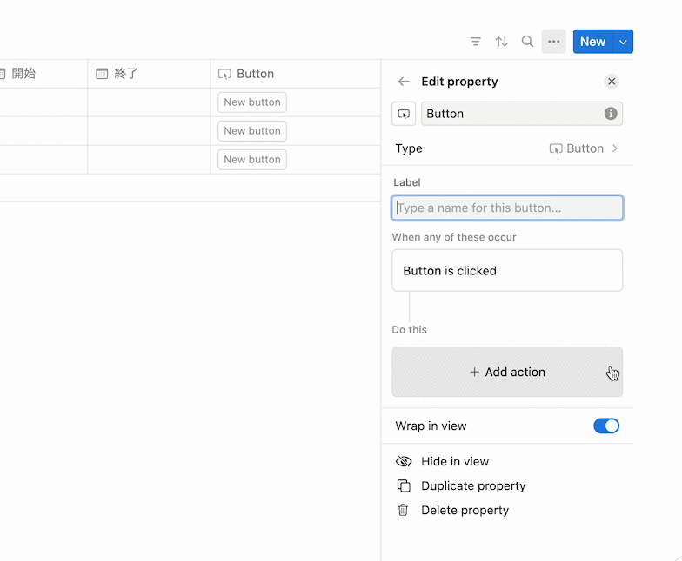This screenshot has height=561, width=682.
Task: Click the blue New button
Action: (x=593, y=42)
